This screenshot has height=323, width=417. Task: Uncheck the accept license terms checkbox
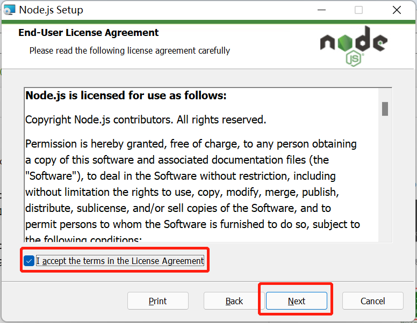(29, 261)
